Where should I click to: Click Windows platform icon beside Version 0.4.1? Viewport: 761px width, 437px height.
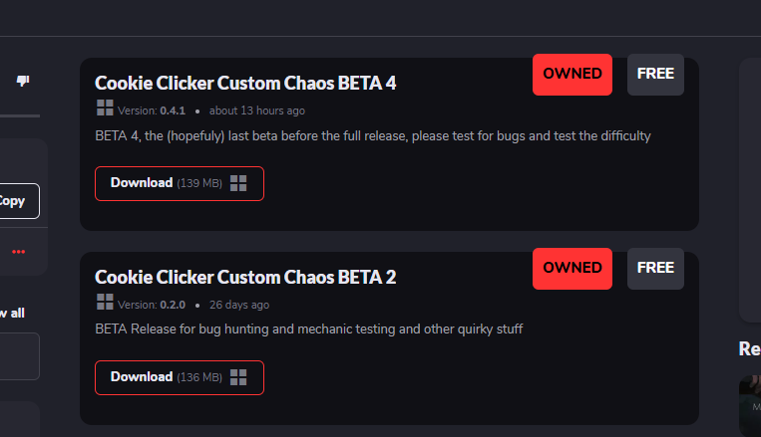pos(105,108)
